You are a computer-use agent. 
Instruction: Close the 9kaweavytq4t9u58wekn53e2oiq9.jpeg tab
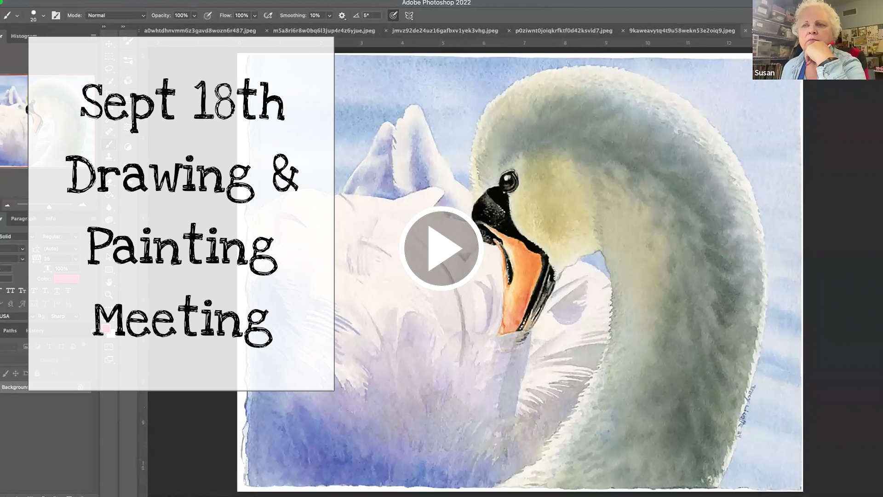[623, 31]
